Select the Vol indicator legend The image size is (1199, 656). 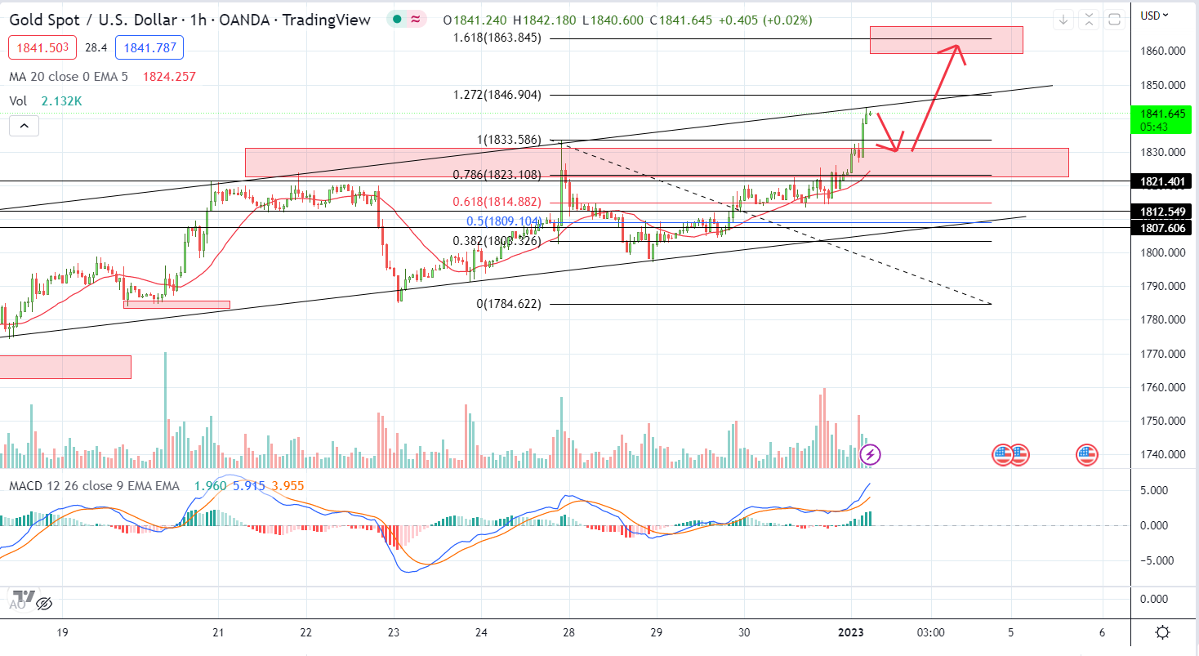[x=18, y=101]
